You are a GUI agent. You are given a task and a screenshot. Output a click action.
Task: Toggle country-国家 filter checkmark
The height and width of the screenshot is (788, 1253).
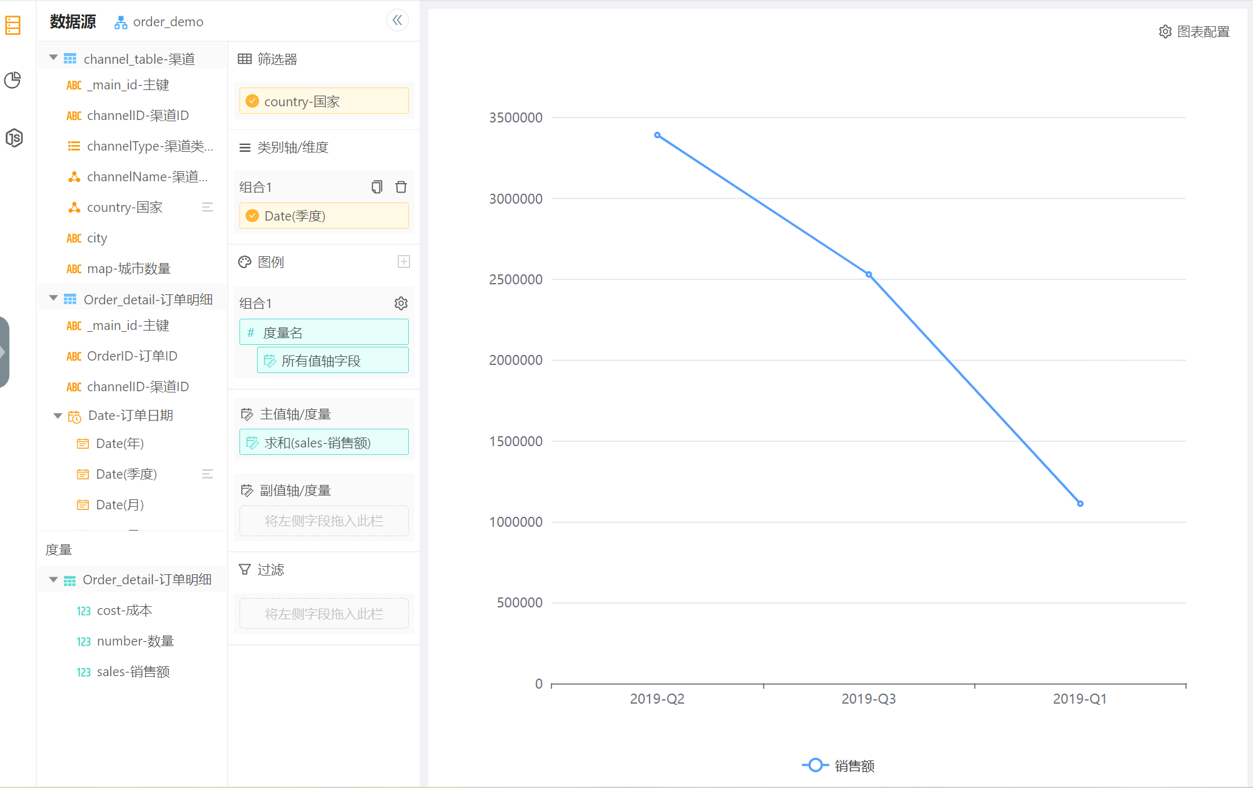[253, 101]
